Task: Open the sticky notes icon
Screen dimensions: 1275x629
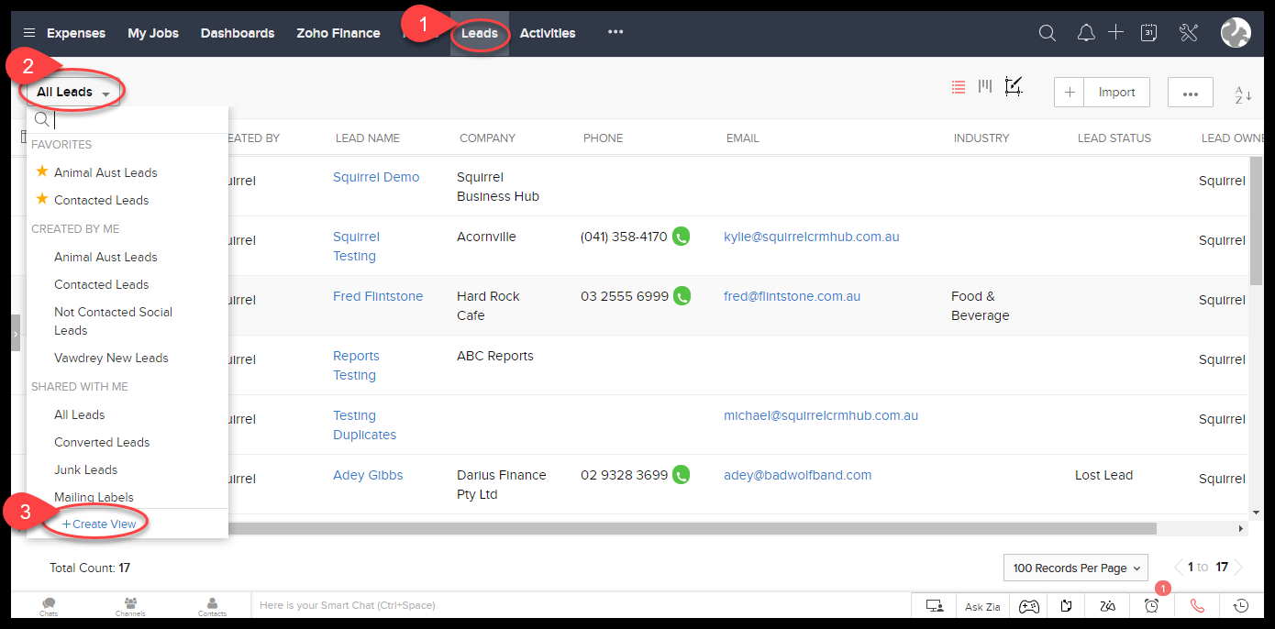Action: 1067,605
